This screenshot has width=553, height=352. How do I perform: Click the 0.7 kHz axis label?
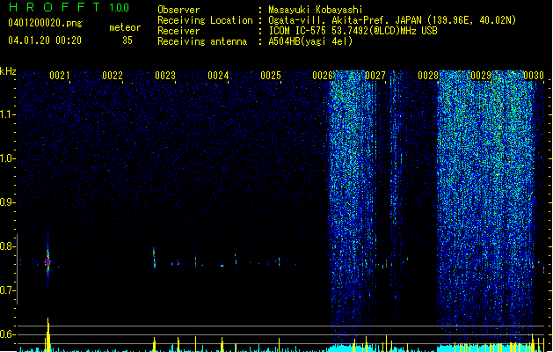[x=8, y=290]
